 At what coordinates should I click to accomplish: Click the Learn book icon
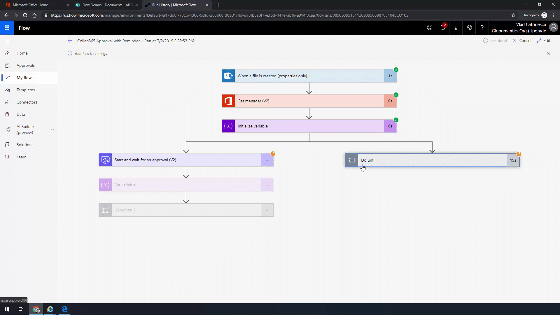[x=7, y=157]
